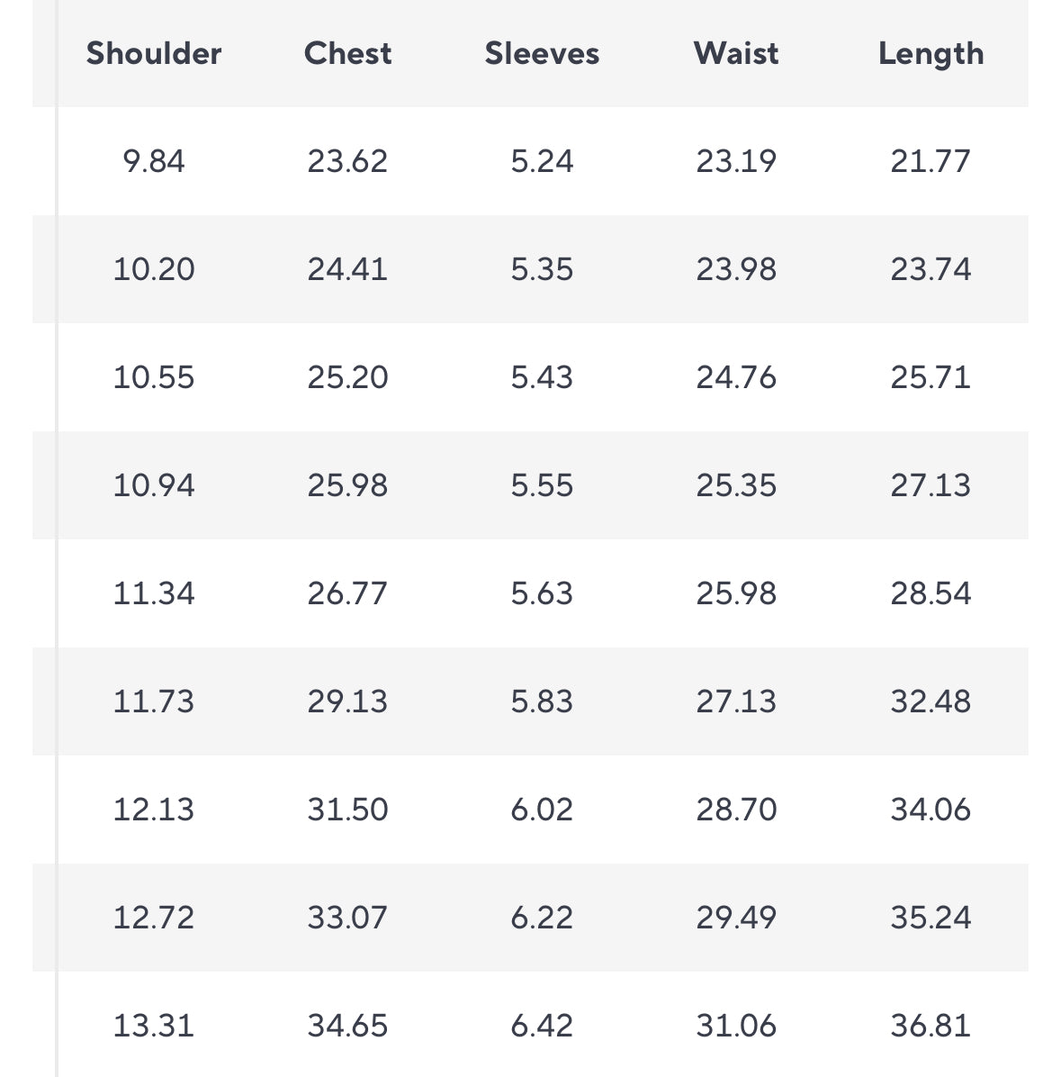Click the Sleeves column header
Viewport: 1061px width, 1077px height.
click(542, 53)
